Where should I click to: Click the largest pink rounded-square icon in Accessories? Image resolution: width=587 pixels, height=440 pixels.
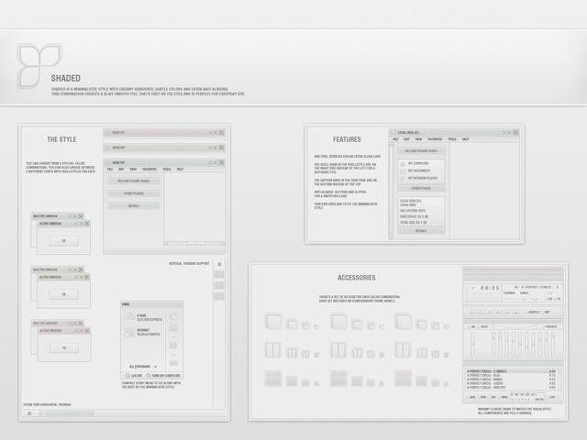pyautogui.click(x=404, y=322)
